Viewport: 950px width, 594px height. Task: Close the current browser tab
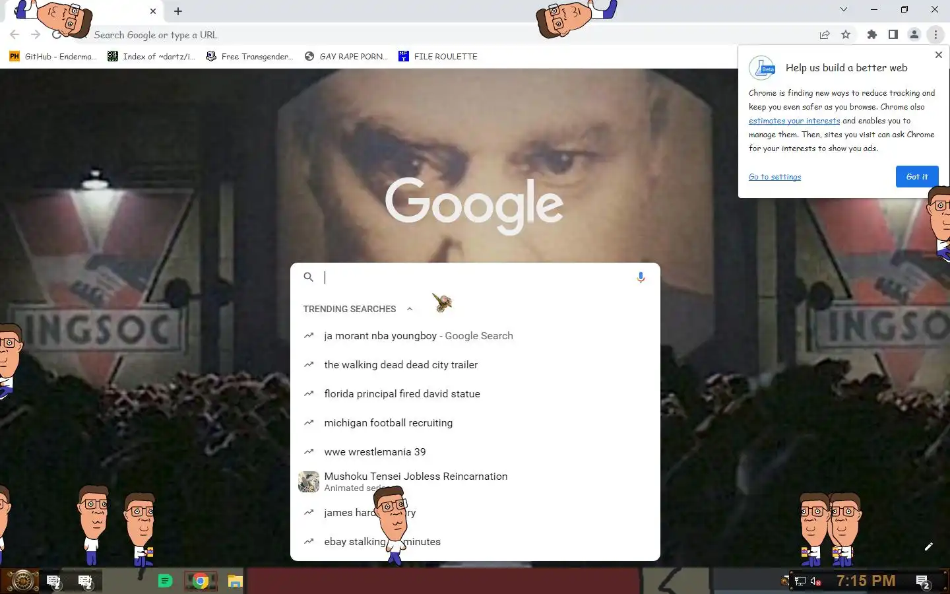pos(153,11)
